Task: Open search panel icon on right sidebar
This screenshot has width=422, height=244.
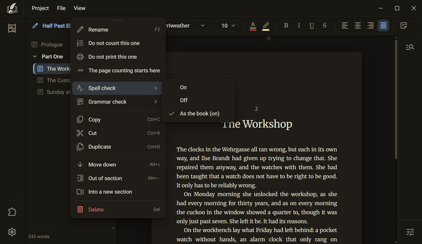Action: [x=410, y=47]
